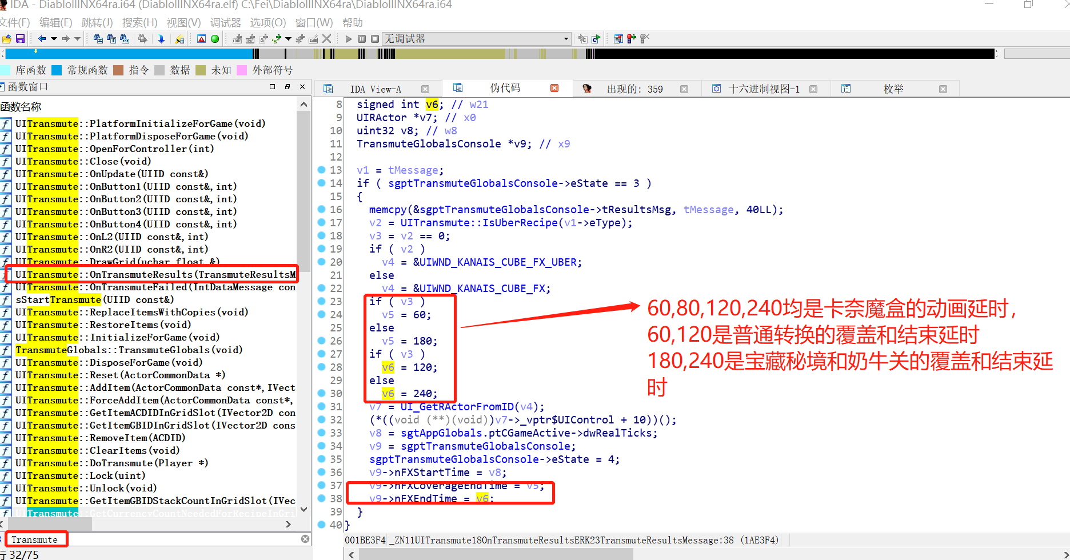1070x560 pixels.
Task: Close the 函数窗口 functions panel
Action: [x=302, y=86]
